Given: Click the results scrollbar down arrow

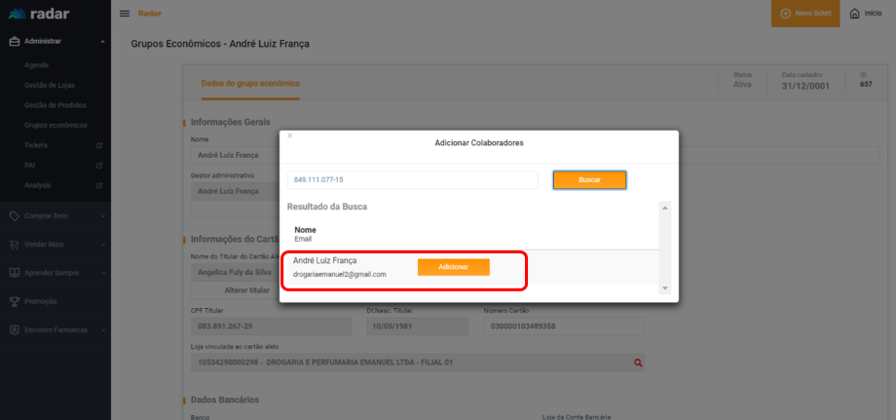Looking at the screenshot, I should pos(665,287).
